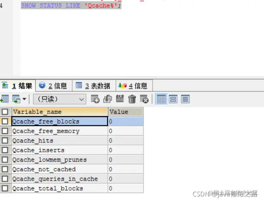Select the Qcache_not_cached cell
This screenshot has width=264, height=202.
(x=60, y=169)
